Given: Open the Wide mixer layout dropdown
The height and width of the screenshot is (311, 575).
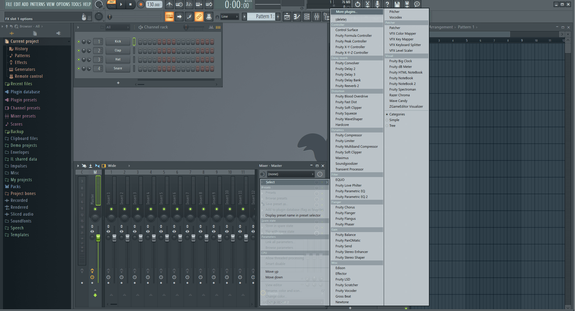Looking at the screenshot, I should coord(119,166).
